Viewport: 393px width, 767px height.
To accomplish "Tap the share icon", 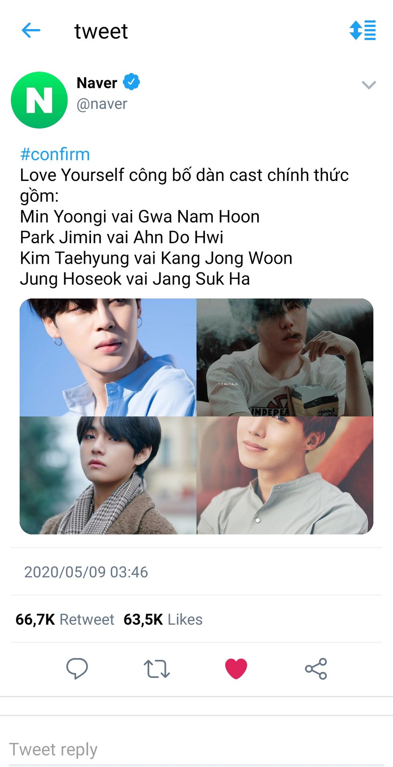I will pos(316,669).
